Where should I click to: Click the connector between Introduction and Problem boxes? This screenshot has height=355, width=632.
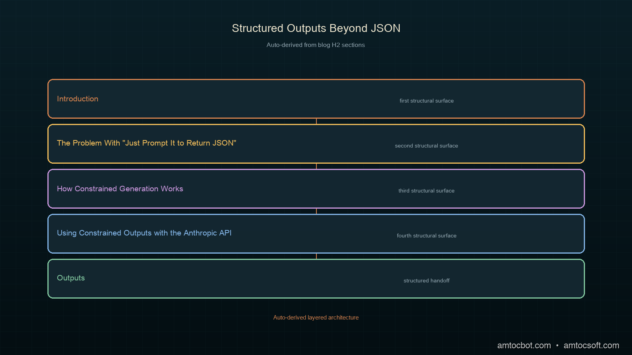pyautogui.click(x=316, y=121)
